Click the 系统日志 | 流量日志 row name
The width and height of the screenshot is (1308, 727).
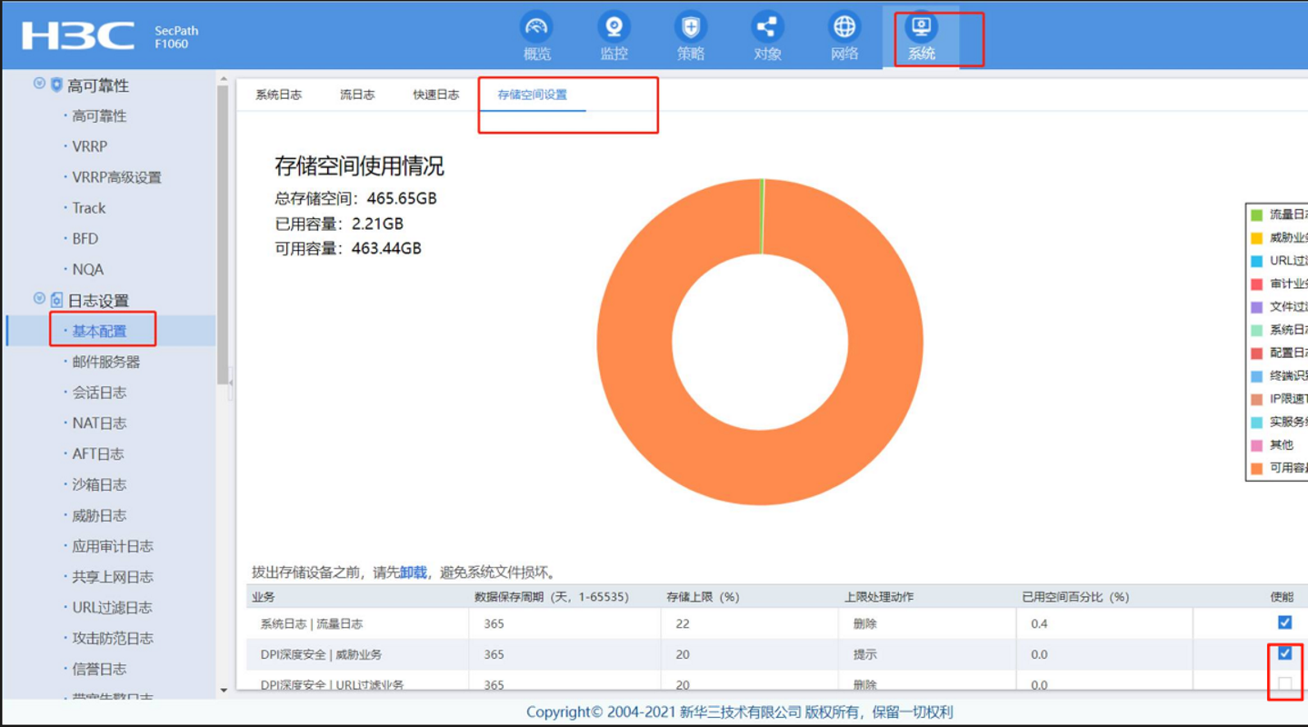click(312, 623)
